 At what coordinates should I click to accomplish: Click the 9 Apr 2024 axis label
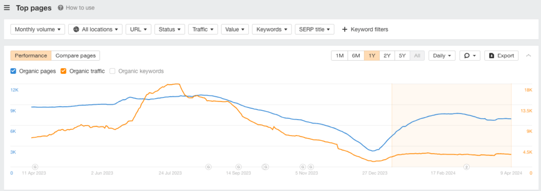512,173
